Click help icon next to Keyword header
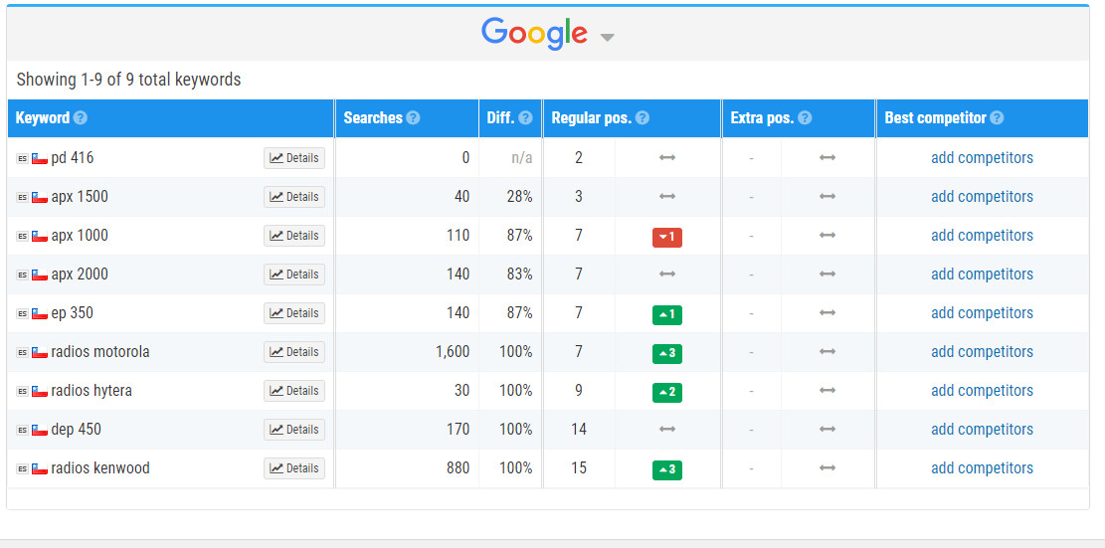Viewport: 1105px width, 548px height. point(81,117)
